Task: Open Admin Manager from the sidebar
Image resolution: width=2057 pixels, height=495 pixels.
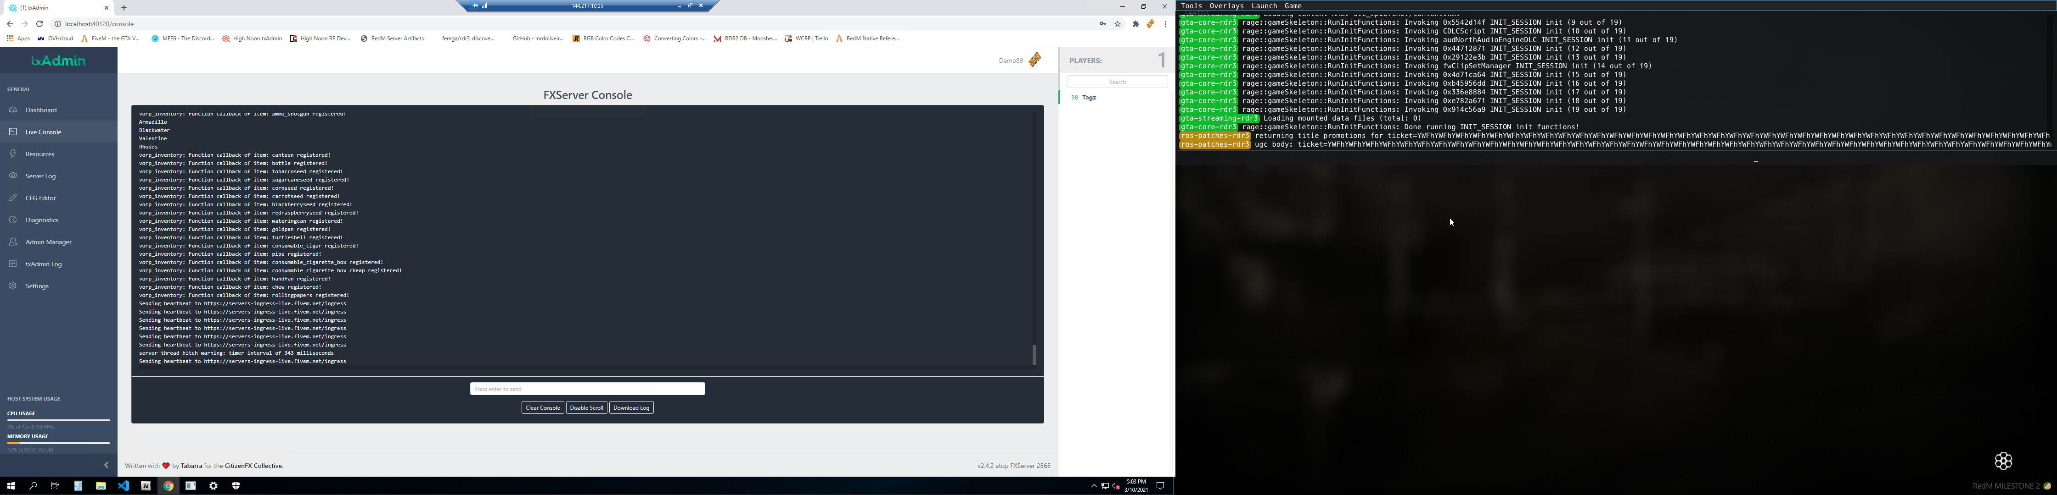Action: tap(48, 242)
